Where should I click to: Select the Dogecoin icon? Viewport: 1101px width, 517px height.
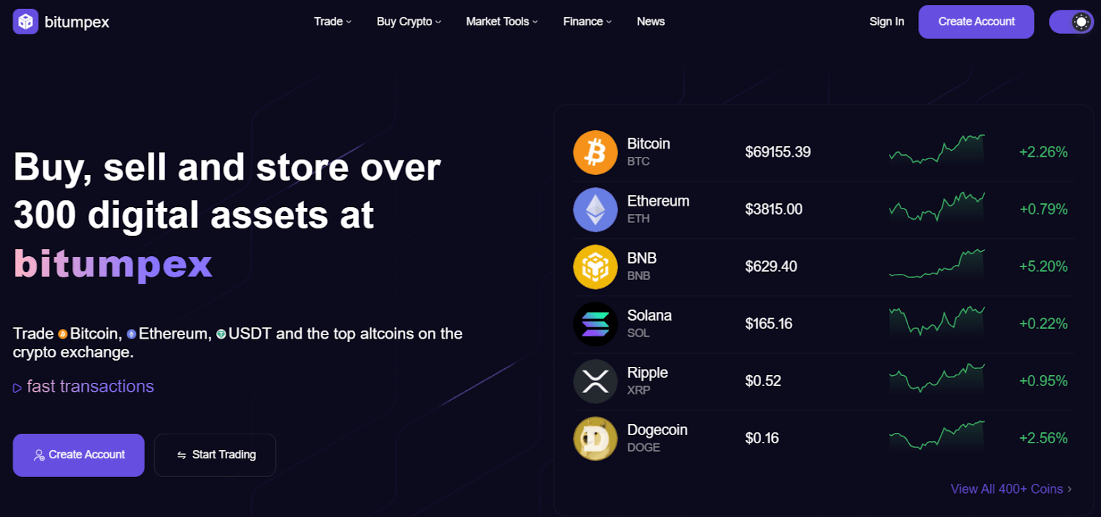595,438
